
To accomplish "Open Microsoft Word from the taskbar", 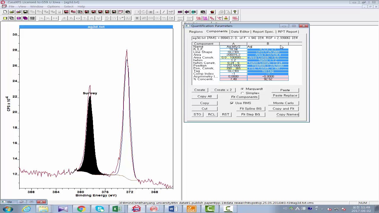I will (173, 209).
